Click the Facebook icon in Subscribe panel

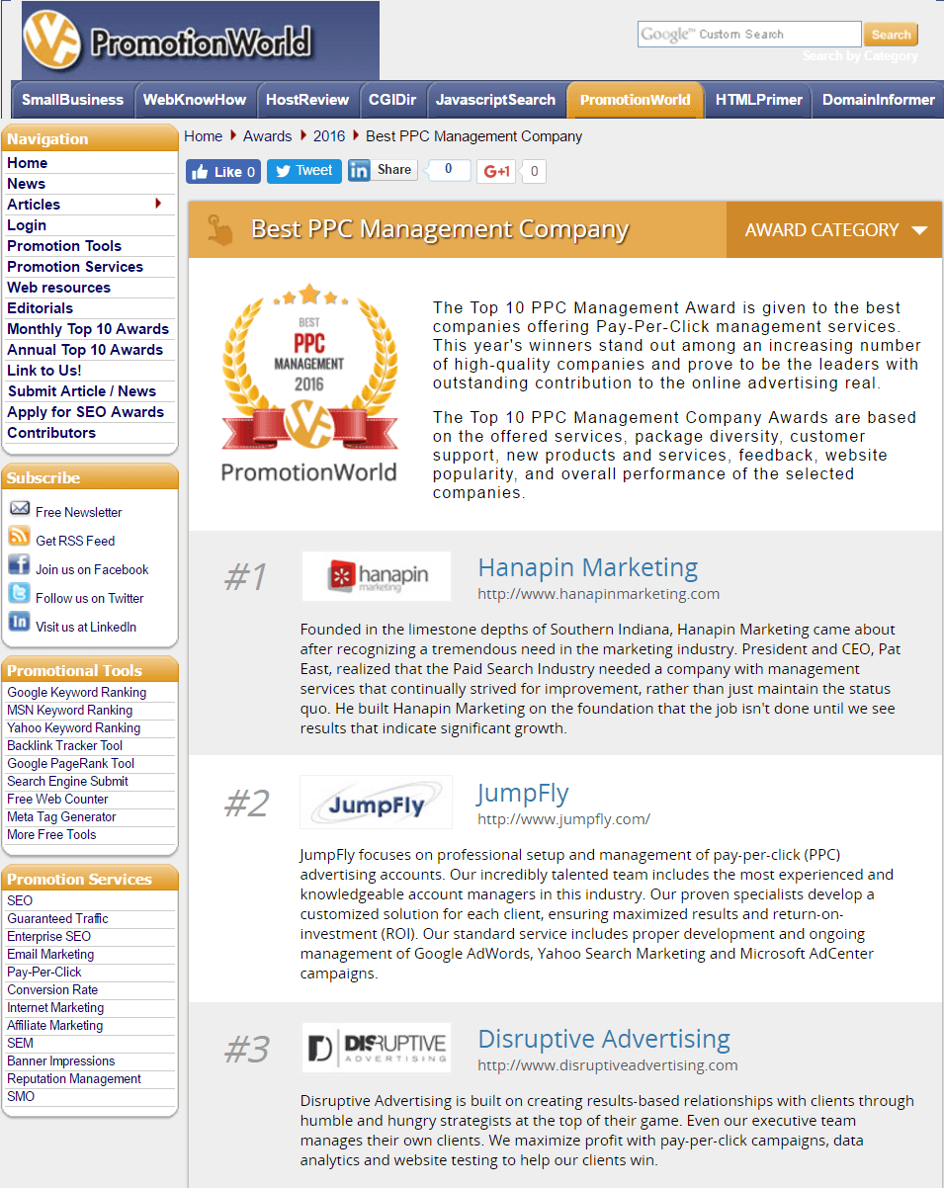click(x=20, y=565)
